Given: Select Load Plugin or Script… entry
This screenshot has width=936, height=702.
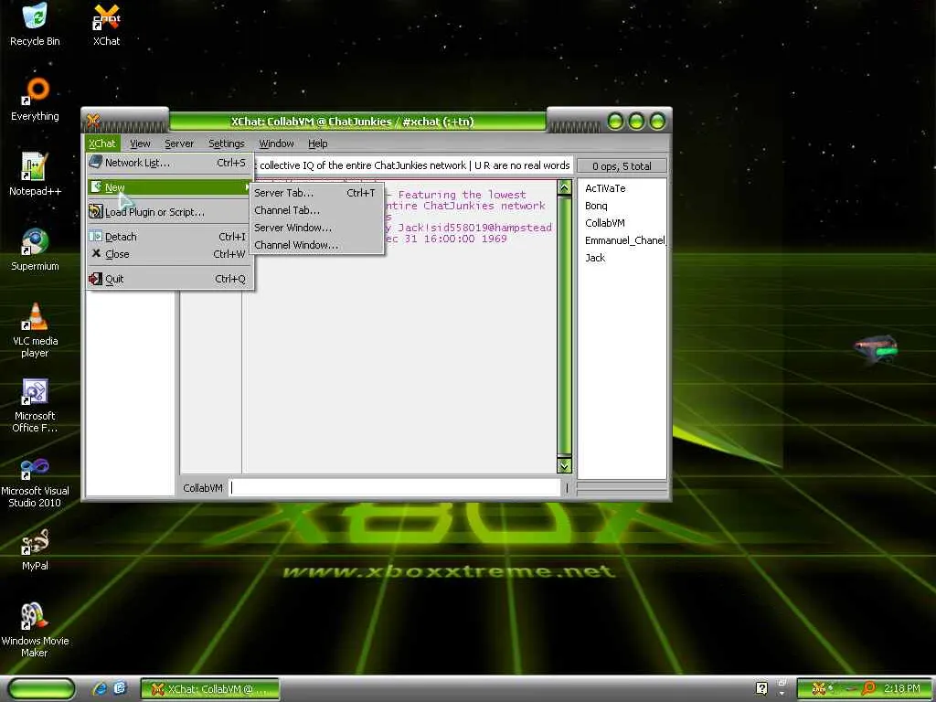Looking at the screenshot, I should click(170, 212).
